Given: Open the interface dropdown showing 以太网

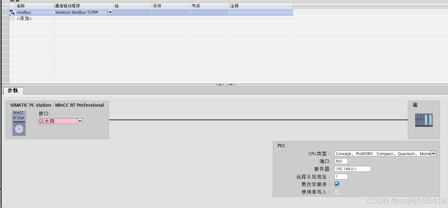Looking at the screenshot, I should tap(80, 121).
